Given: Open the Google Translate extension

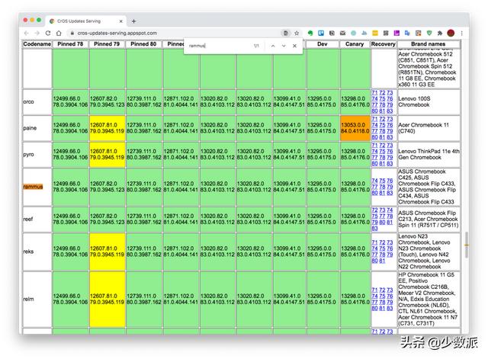Looking at the screenshot, I should coord(407,33).
